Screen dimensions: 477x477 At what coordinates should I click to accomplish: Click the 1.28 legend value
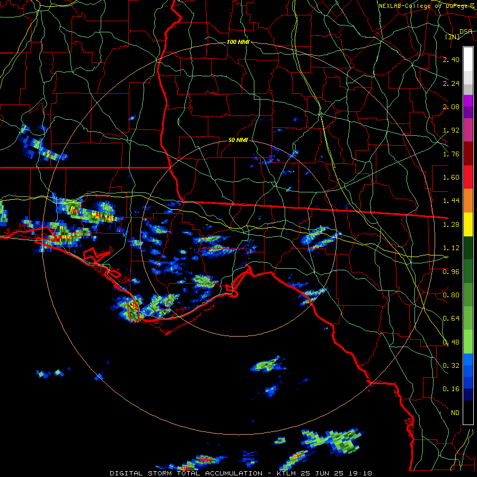coord(451,225)
